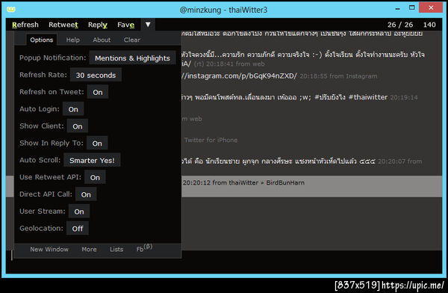Click the 140 character counter
The height and width of the screenshot is (293, 448).
429,25
